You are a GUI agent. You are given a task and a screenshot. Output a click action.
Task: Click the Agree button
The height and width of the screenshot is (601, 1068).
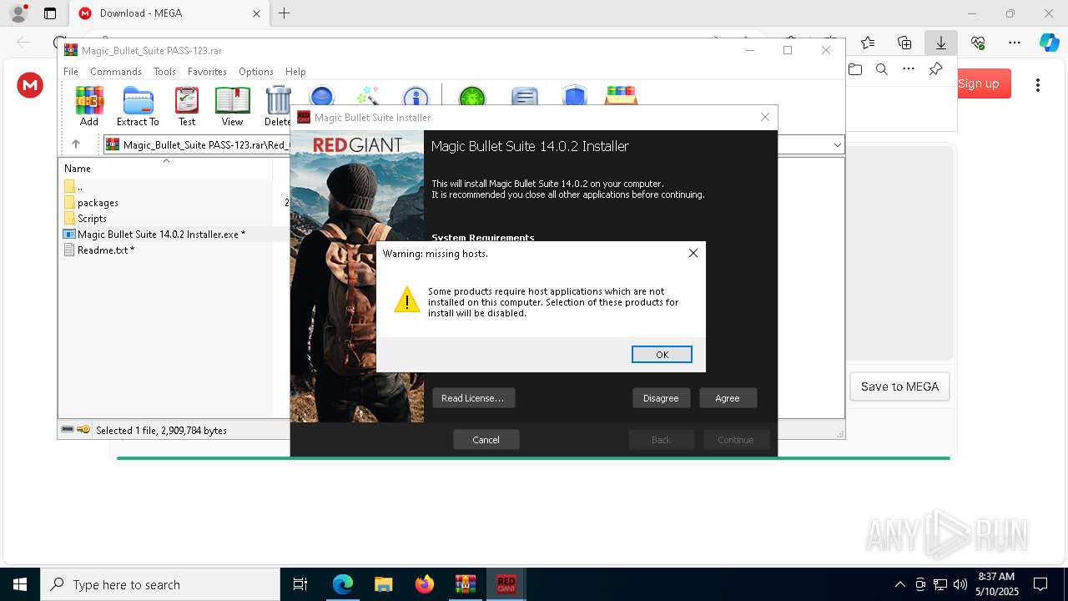pyautogui.click(x=728, y=398)
